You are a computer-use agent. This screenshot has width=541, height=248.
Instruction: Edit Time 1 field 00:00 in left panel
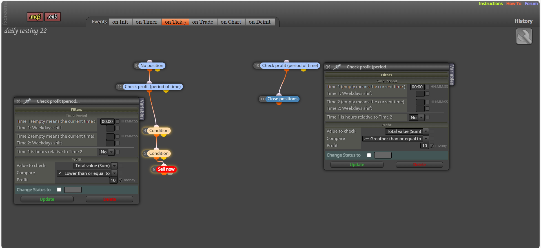point(107,122)
